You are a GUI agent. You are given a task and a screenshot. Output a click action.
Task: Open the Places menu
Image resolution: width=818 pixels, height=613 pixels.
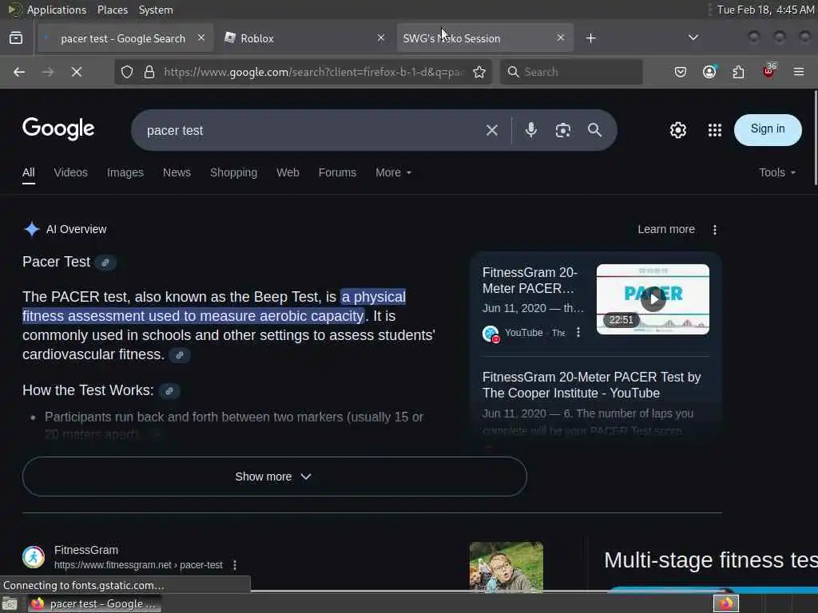point(112,10)
